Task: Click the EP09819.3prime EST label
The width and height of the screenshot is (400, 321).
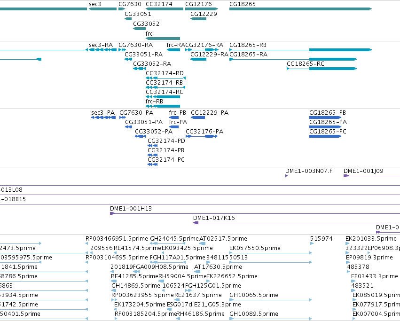Action: (x=369, y=258)
